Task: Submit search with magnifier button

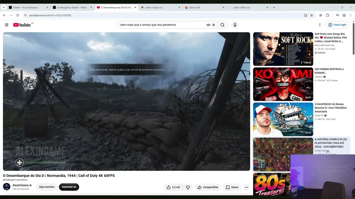Action: click(222, 25)
